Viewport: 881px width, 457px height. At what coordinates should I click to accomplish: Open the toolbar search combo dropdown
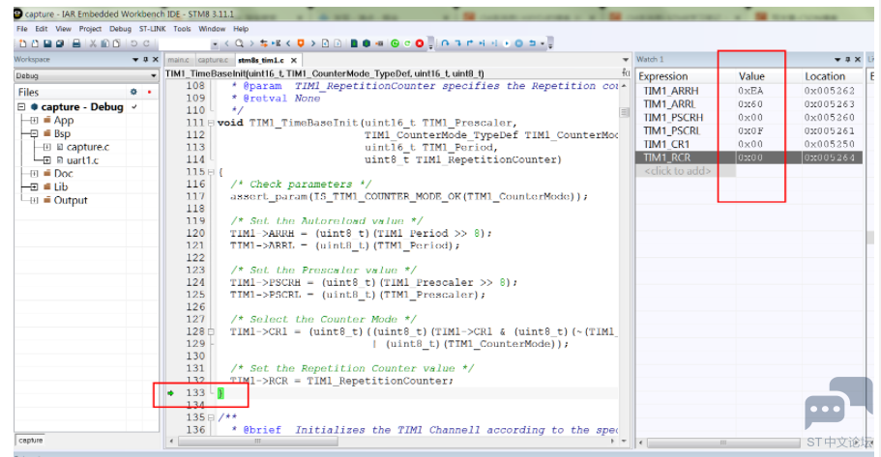pos(215,43)
